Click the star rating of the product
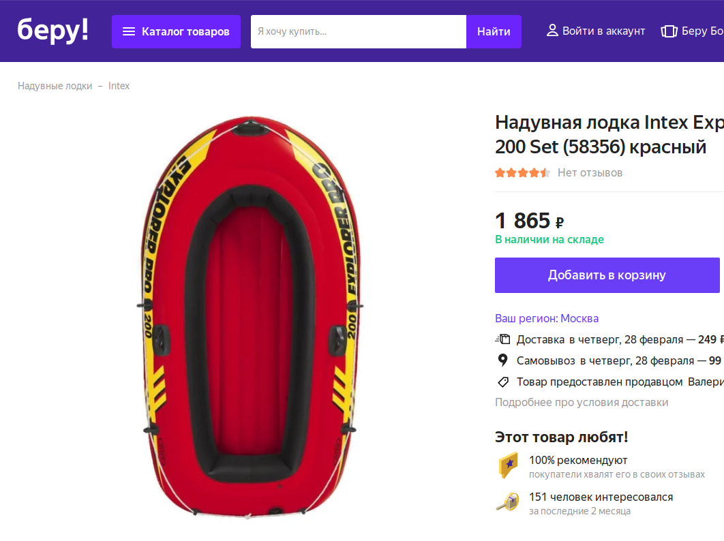This screenshot has width=724, height=541. tap(522, 173)
